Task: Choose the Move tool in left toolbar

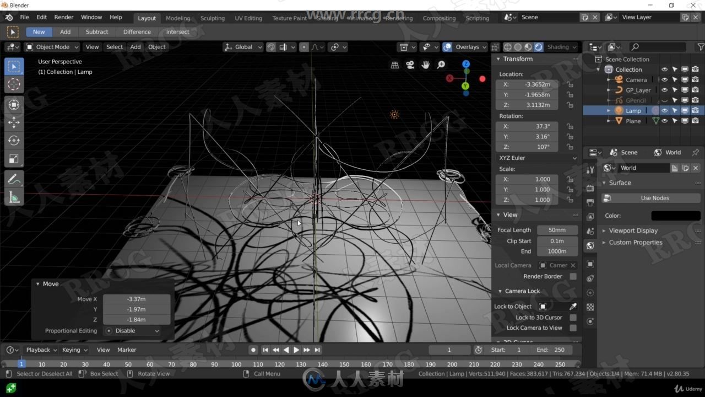Action: [x=14, y=122]
